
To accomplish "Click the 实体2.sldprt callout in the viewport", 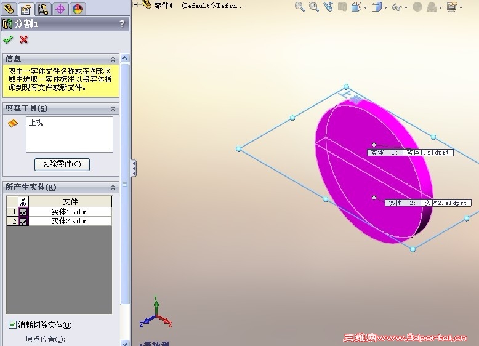I will [x=446, y=203].
